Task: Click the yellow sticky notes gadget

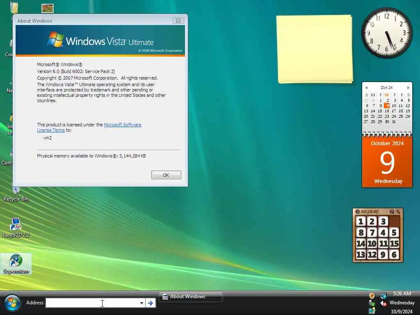Action: point(315,49)
